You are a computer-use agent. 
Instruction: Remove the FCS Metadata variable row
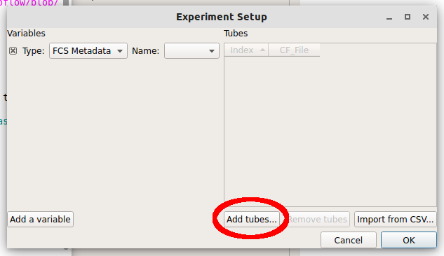pyautogui.click(x=13, y=51)
